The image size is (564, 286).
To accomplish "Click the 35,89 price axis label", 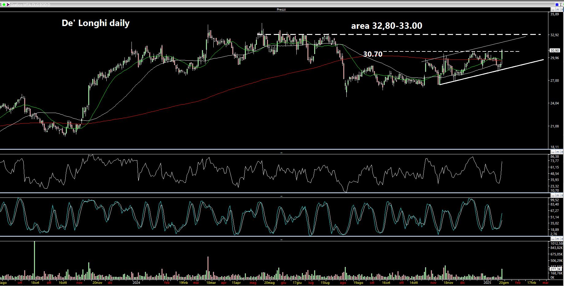I will (x=554, y=14).
